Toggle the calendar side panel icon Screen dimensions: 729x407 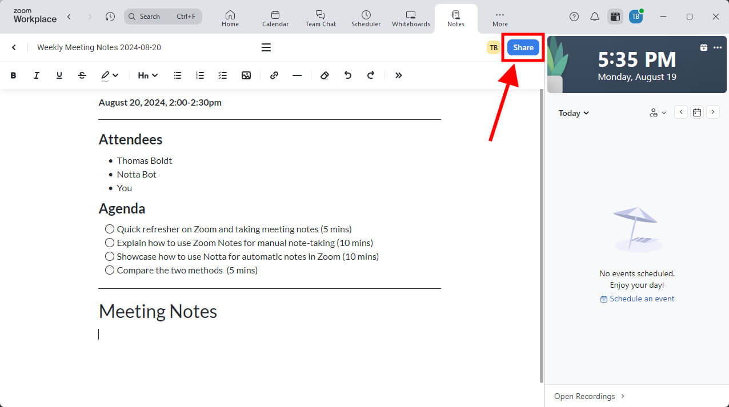pyautogui.click(x=615, y=17)
